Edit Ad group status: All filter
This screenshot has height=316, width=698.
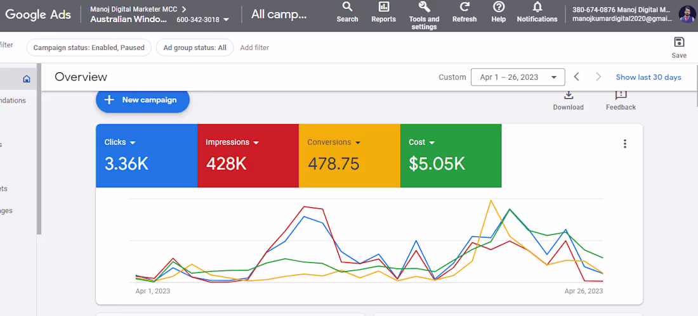[195, 47]
